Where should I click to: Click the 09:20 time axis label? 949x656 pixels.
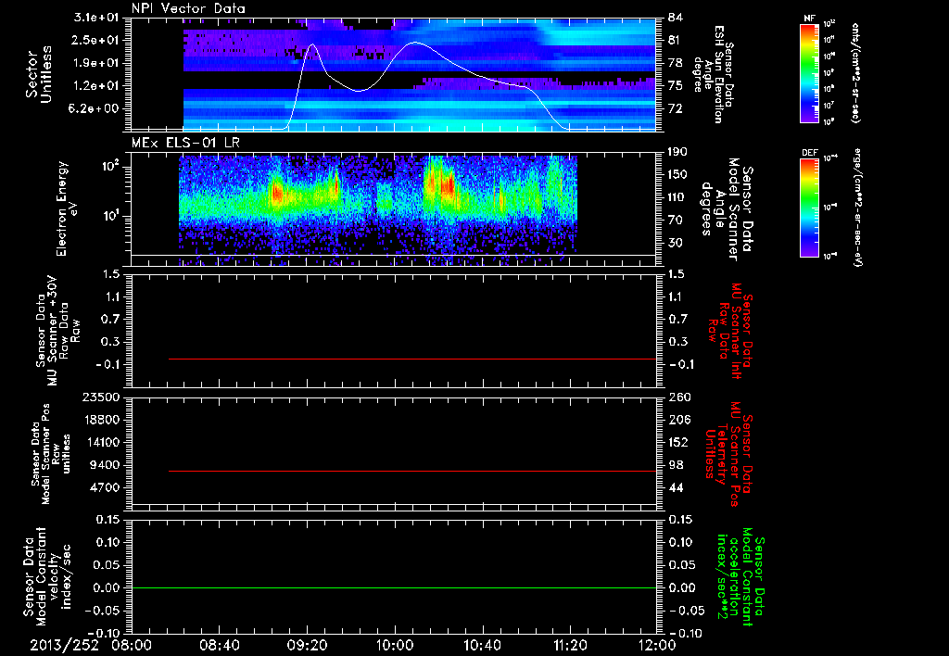(x=307, y=645)
